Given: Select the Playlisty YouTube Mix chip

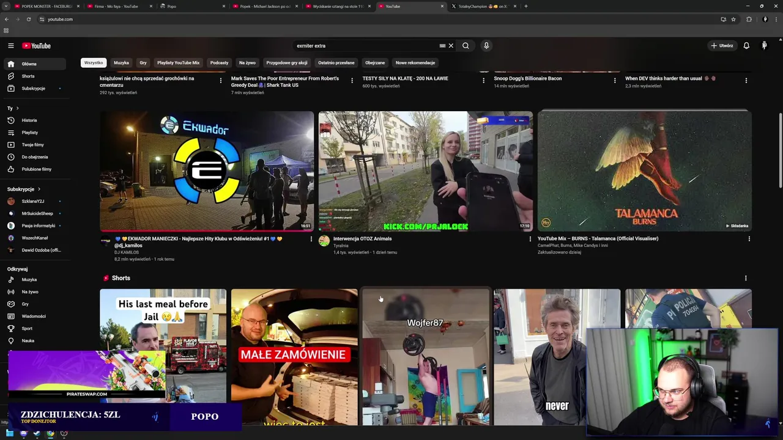Looking at the screenshot, I should tap(178, 62).
